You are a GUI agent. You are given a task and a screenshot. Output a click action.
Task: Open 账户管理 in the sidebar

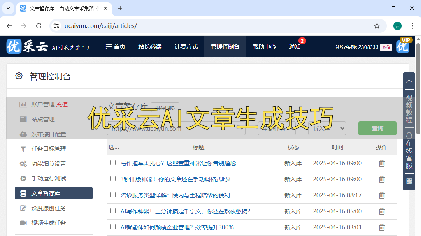43,104
